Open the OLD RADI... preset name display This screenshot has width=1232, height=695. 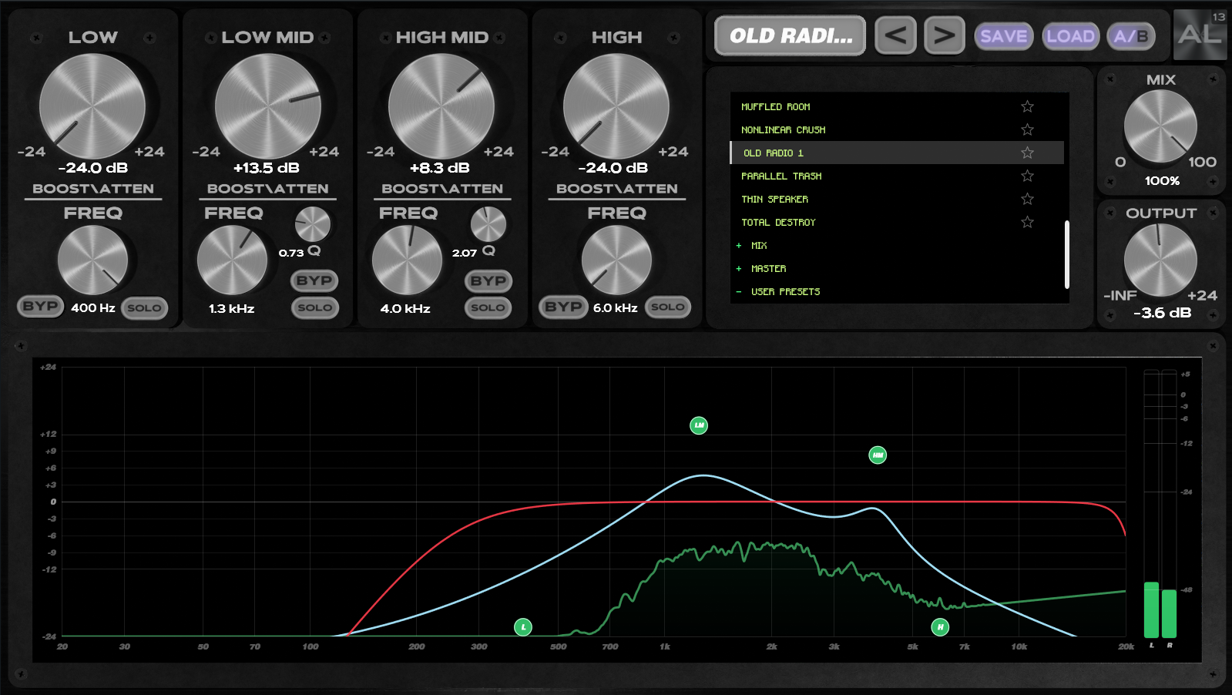click(791, 35)
